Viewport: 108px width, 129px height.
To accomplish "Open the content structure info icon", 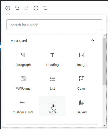I will (x=36, y=8).
